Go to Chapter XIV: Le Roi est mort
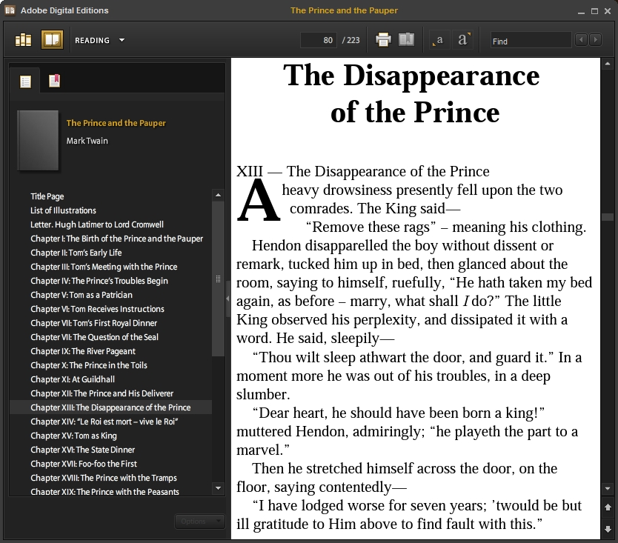This screenshot has height=543, width=618. 104,422
